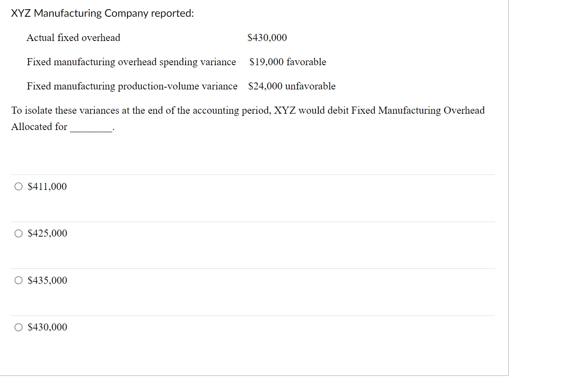
Task: Select the $435,000 answer option
Action: pyautogui.click(x=19, y=280)
